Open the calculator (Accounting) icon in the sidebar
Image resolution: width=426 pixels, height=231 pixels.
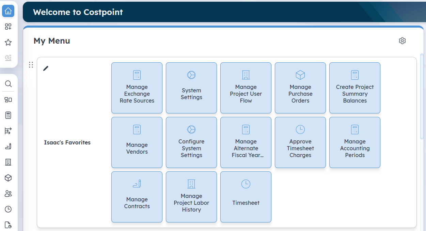(x=8, y=115)
